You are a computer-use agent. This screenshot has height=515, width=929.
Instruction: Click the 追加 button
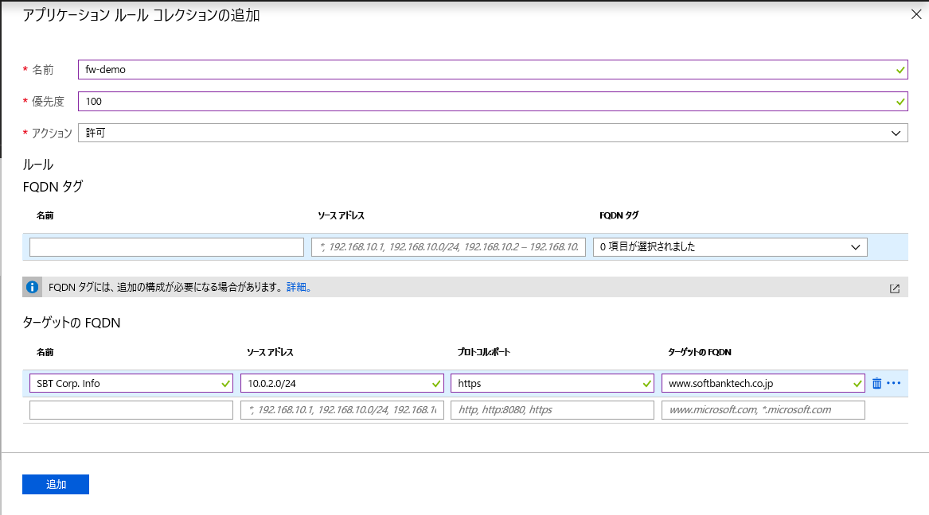coord(56,485)
